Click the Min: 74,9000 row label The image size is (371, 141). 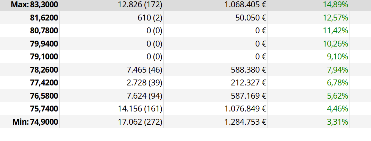pos(35,122)
